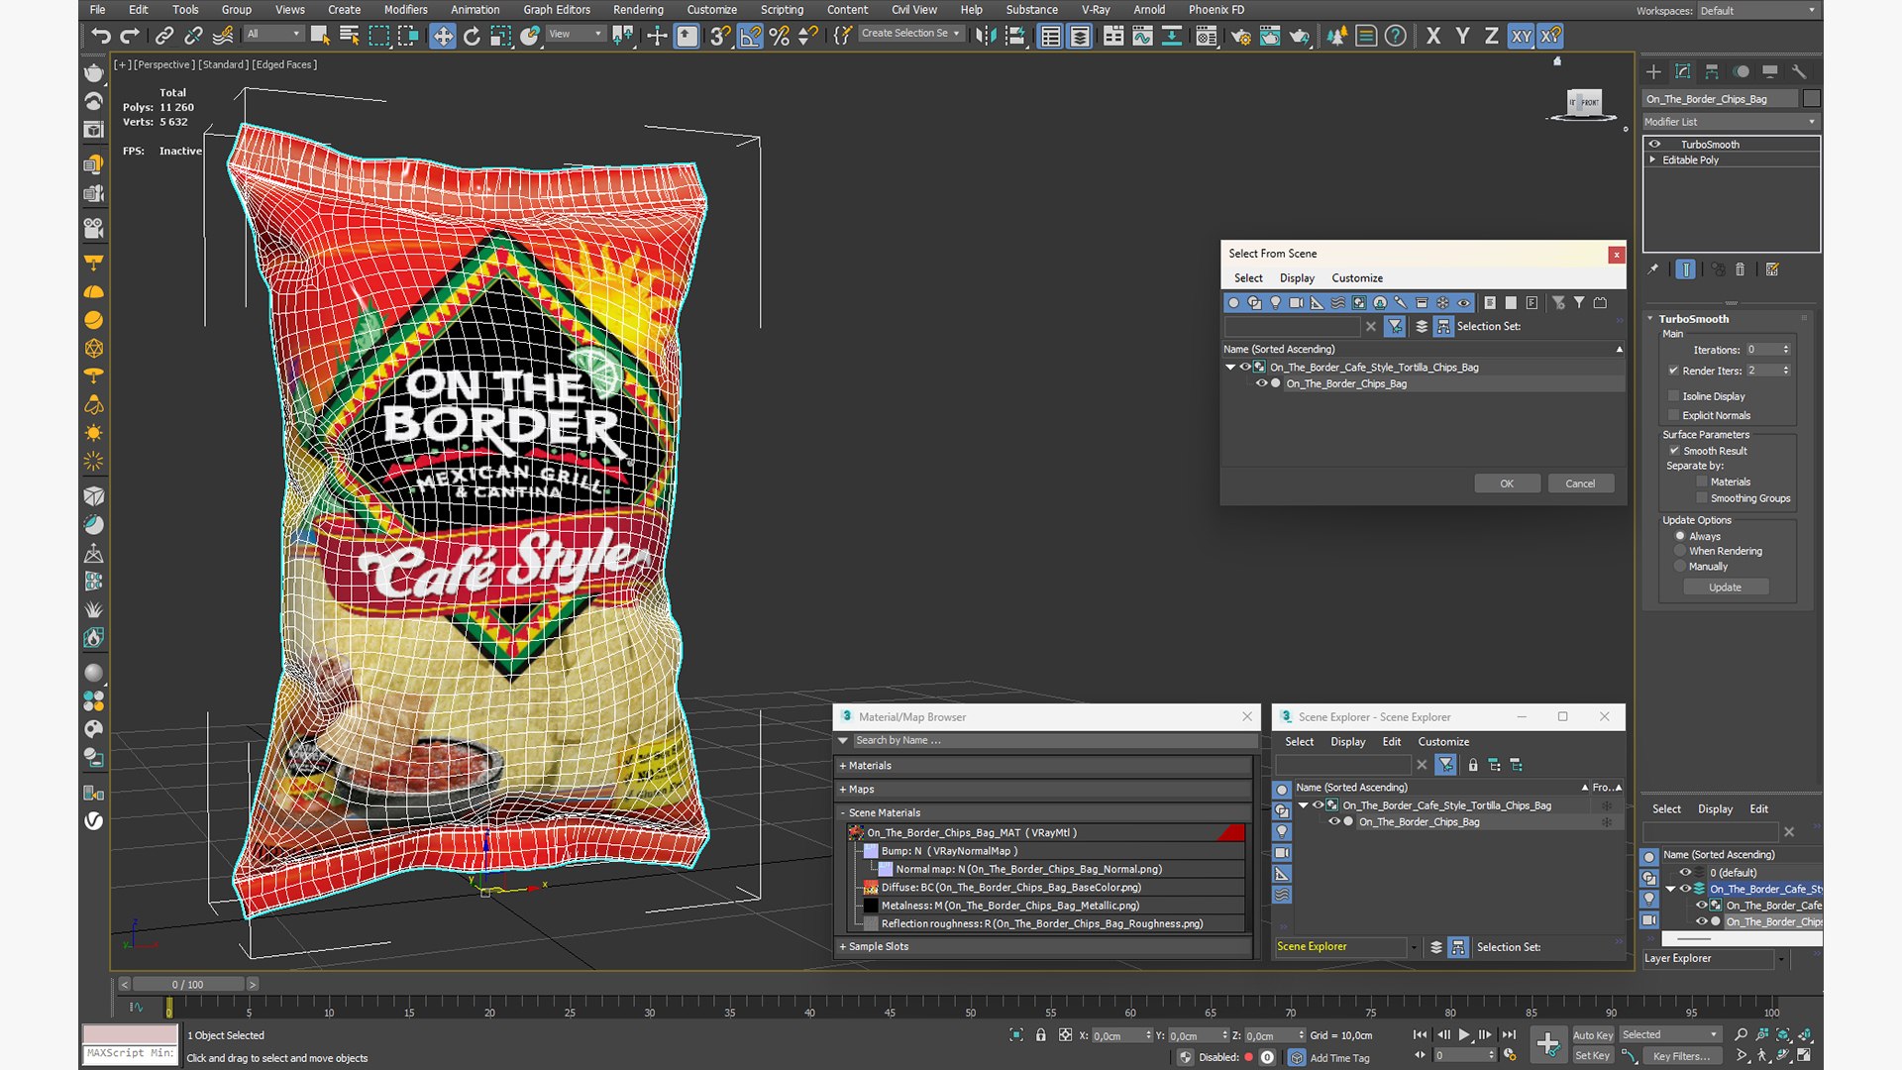Go to start frame button
This screenshot has height=1070, width=1902.
click(x=1420, y=1034)
